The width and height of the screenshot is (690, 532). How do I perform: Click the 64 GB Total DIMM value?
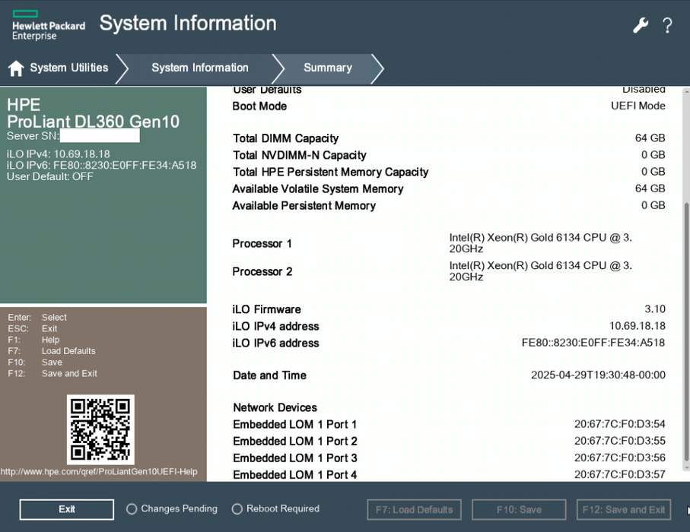point(650,138)
